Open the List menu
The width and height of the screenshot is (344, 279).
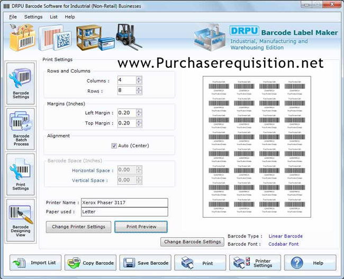53,17
